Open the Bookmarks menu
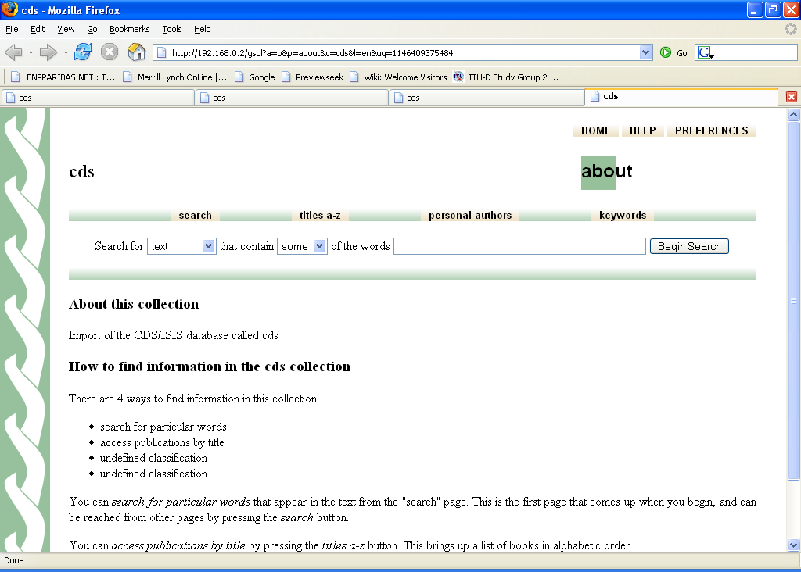 click(x=129, y=29)
